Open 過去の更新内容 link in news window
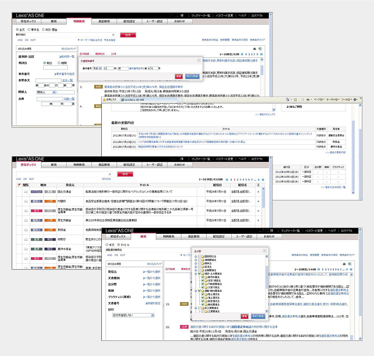The image size is (374, 356). click(x=335, y=153)
